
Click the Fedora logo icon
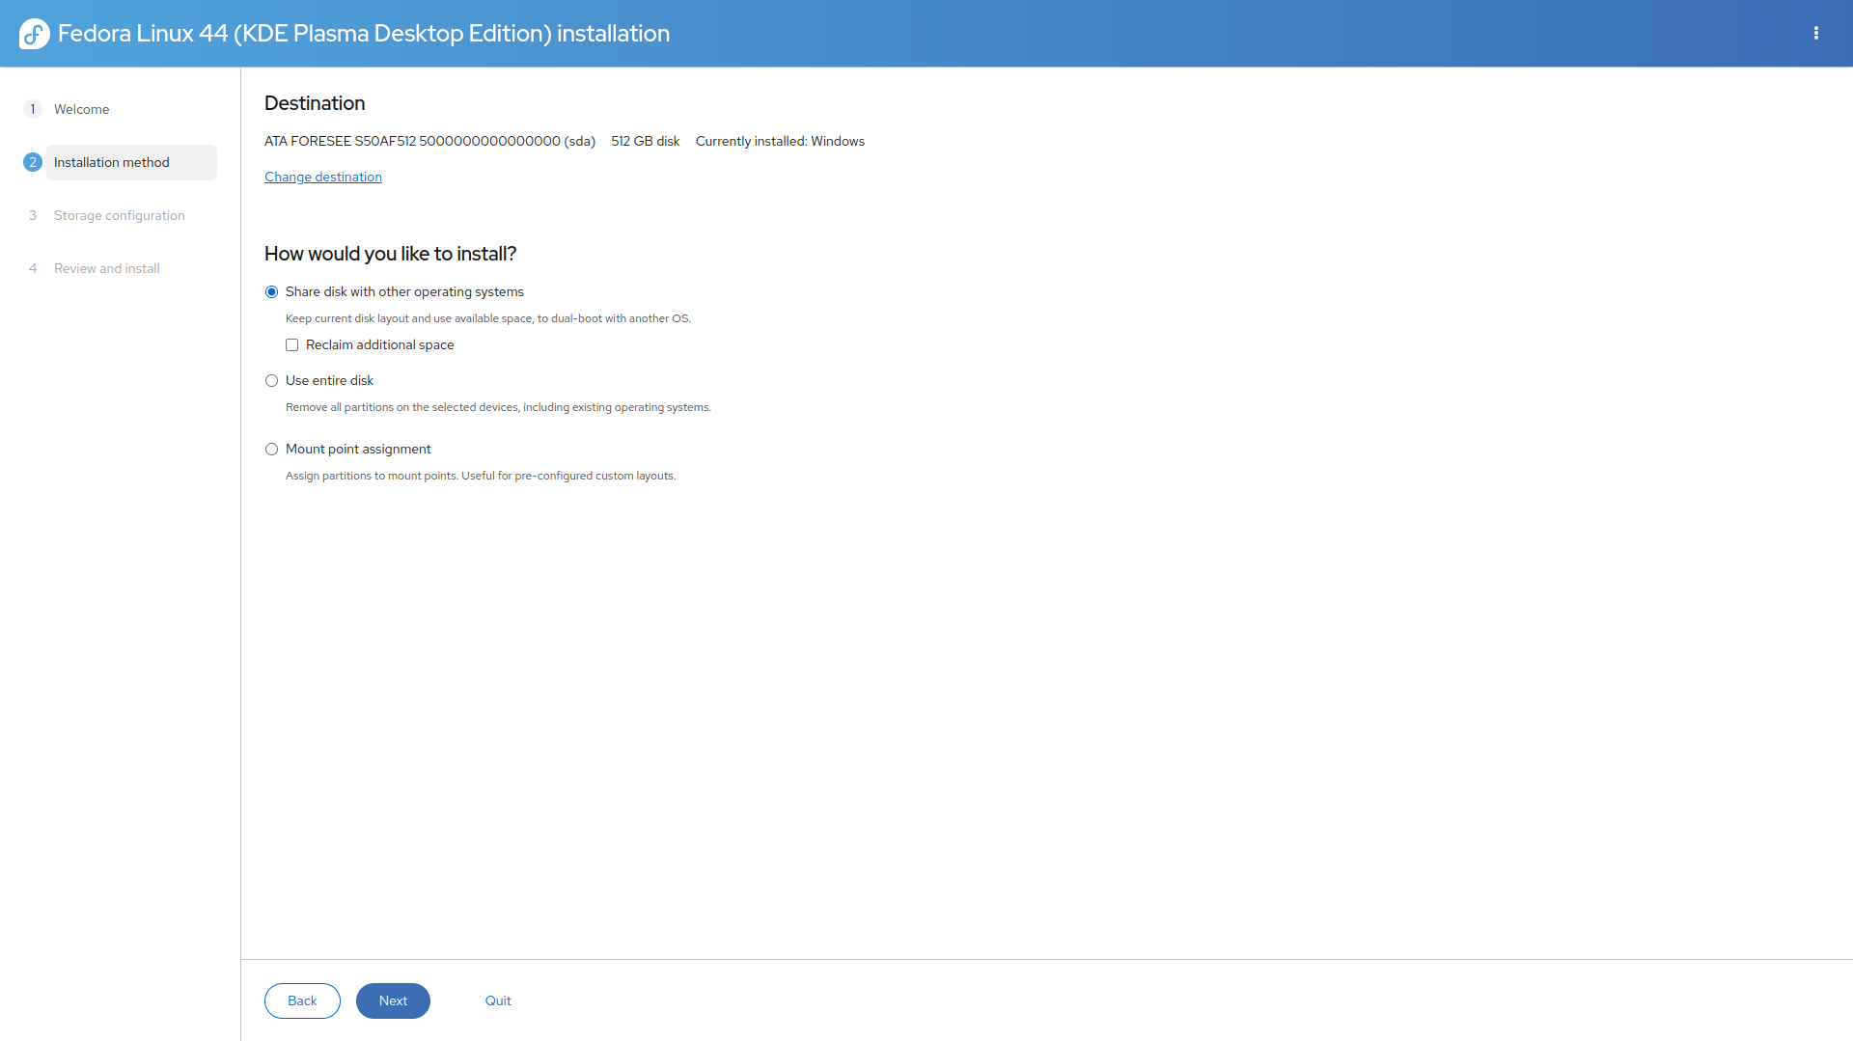pos(34,34)
